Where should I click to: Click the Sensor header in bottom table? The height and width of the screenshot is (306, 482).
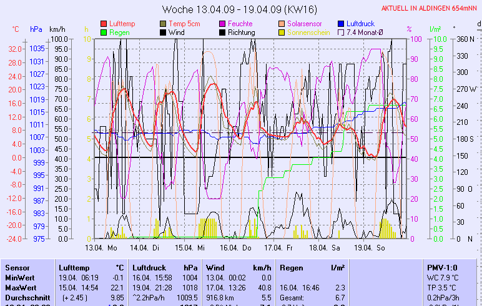tap(17, 267)
